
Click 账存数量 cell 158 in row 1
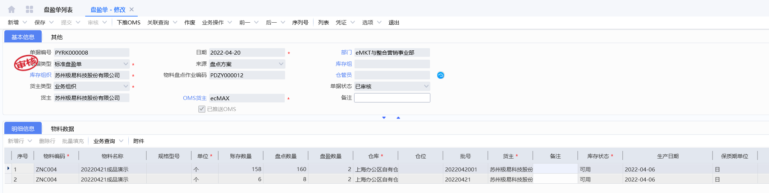[241, 169]
